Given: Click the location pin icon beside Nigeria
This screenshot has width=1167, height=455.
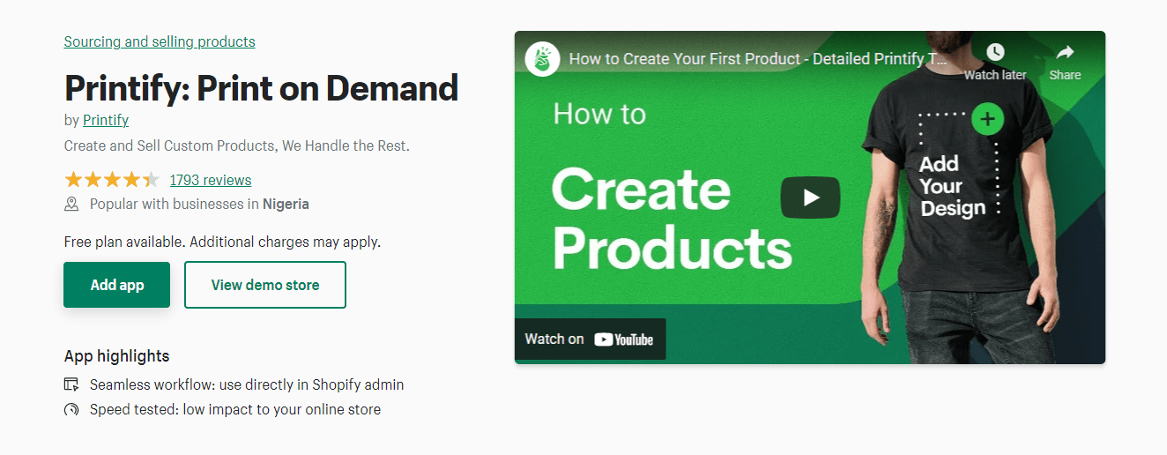Looking at the screenshot, I should (71, 204).
